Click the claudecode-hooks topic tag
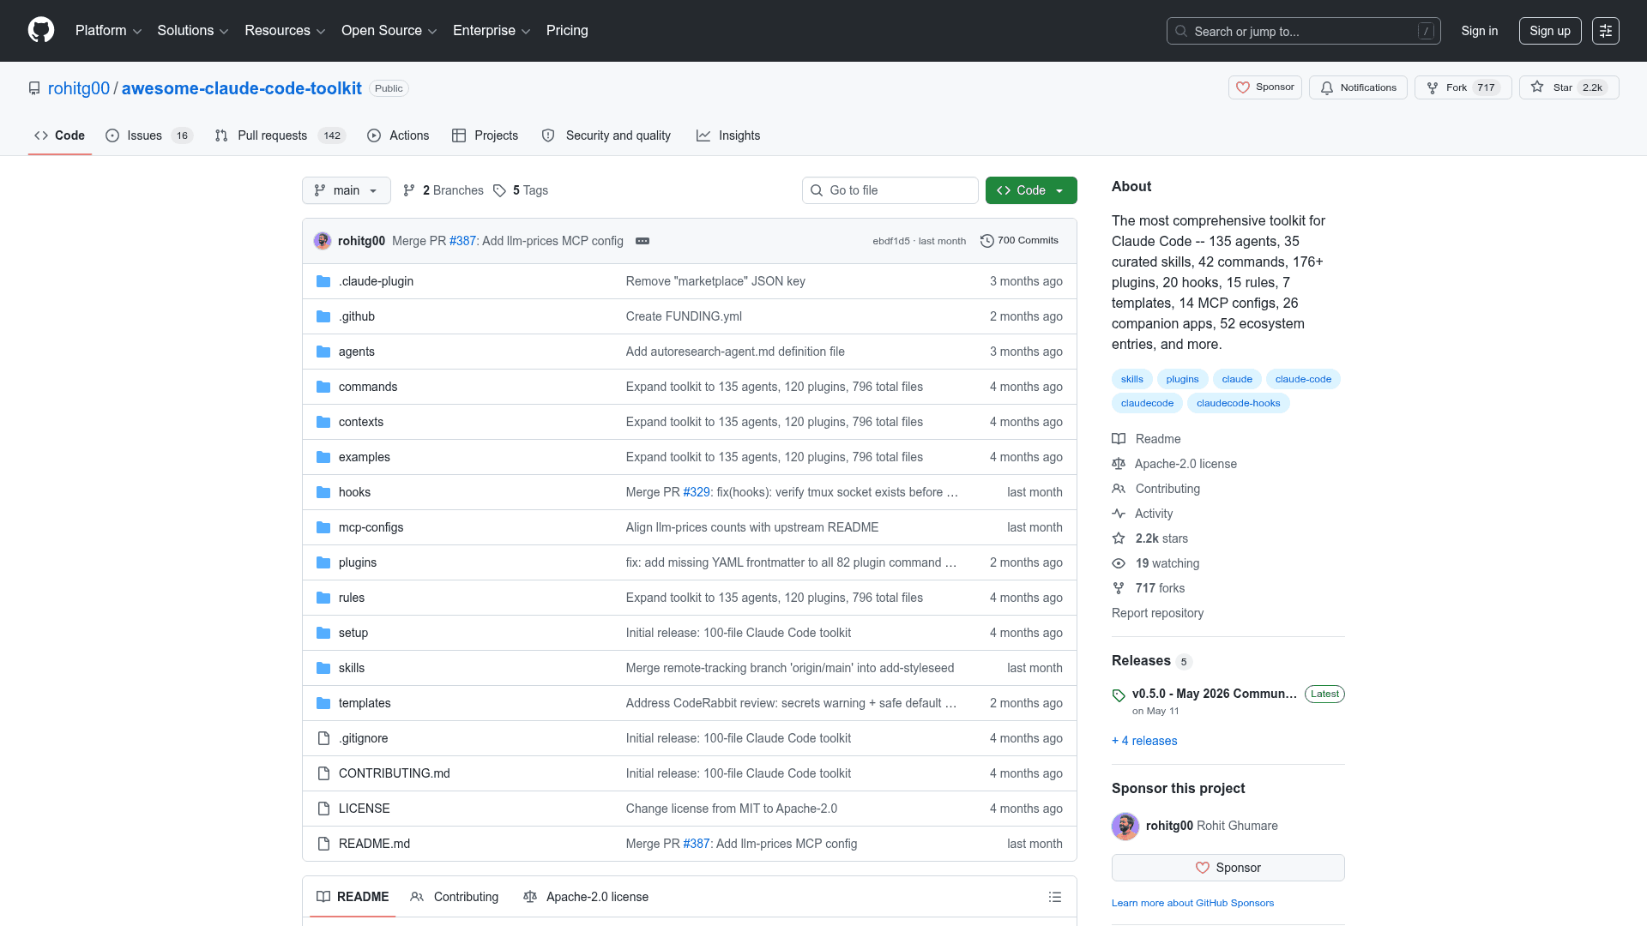This screenshot has height=926, width=1647. [x=1238, y=403]
